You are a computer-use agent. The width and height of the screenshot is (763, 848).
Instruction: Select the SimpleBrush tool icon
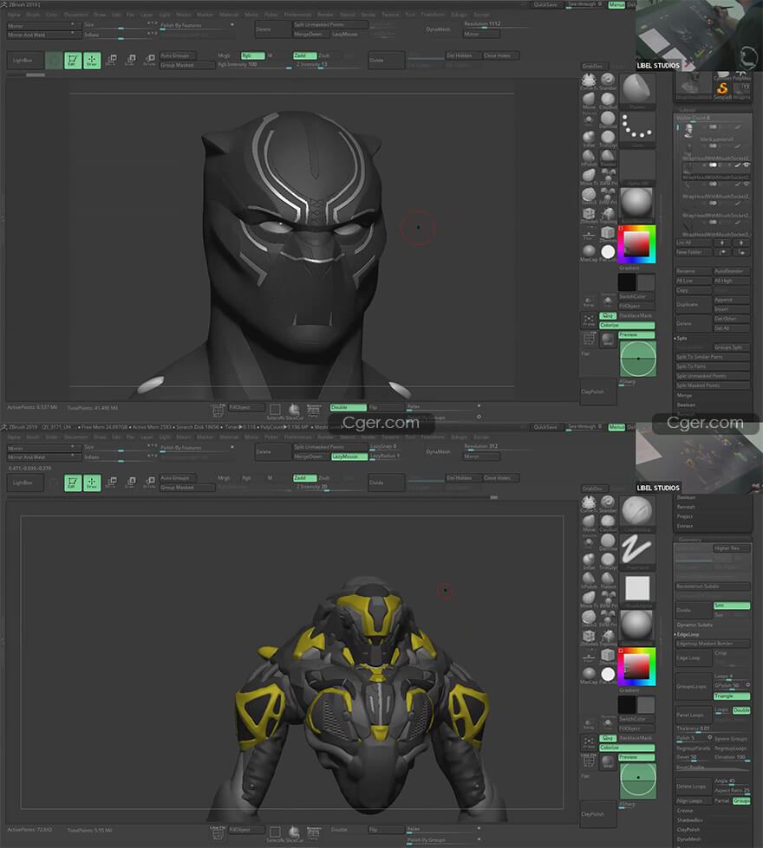[721, 87]
